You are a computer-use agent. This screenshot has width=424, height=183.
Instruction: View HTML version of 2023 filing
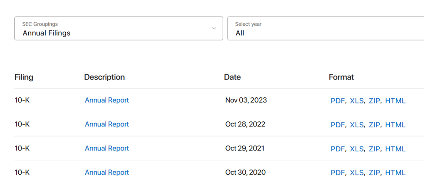395,101
